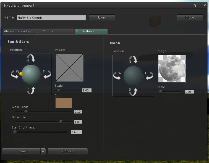
Task: Click the environment Name text field
Action: 51,18
